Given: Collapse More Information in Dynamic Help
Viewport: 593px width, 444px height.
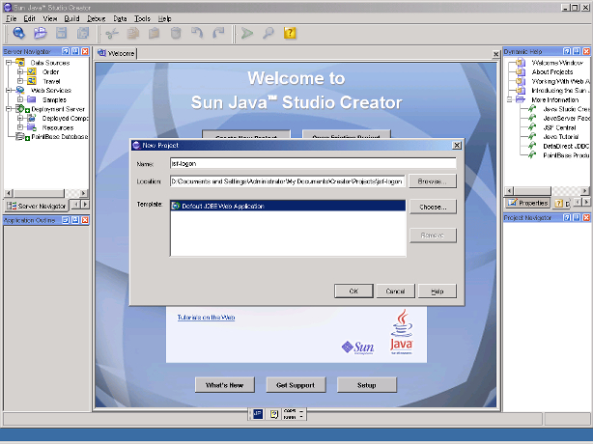Looking at the screenshot, I should point(509,99).
